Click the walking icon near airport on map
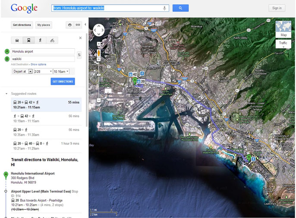 [142, 73]
